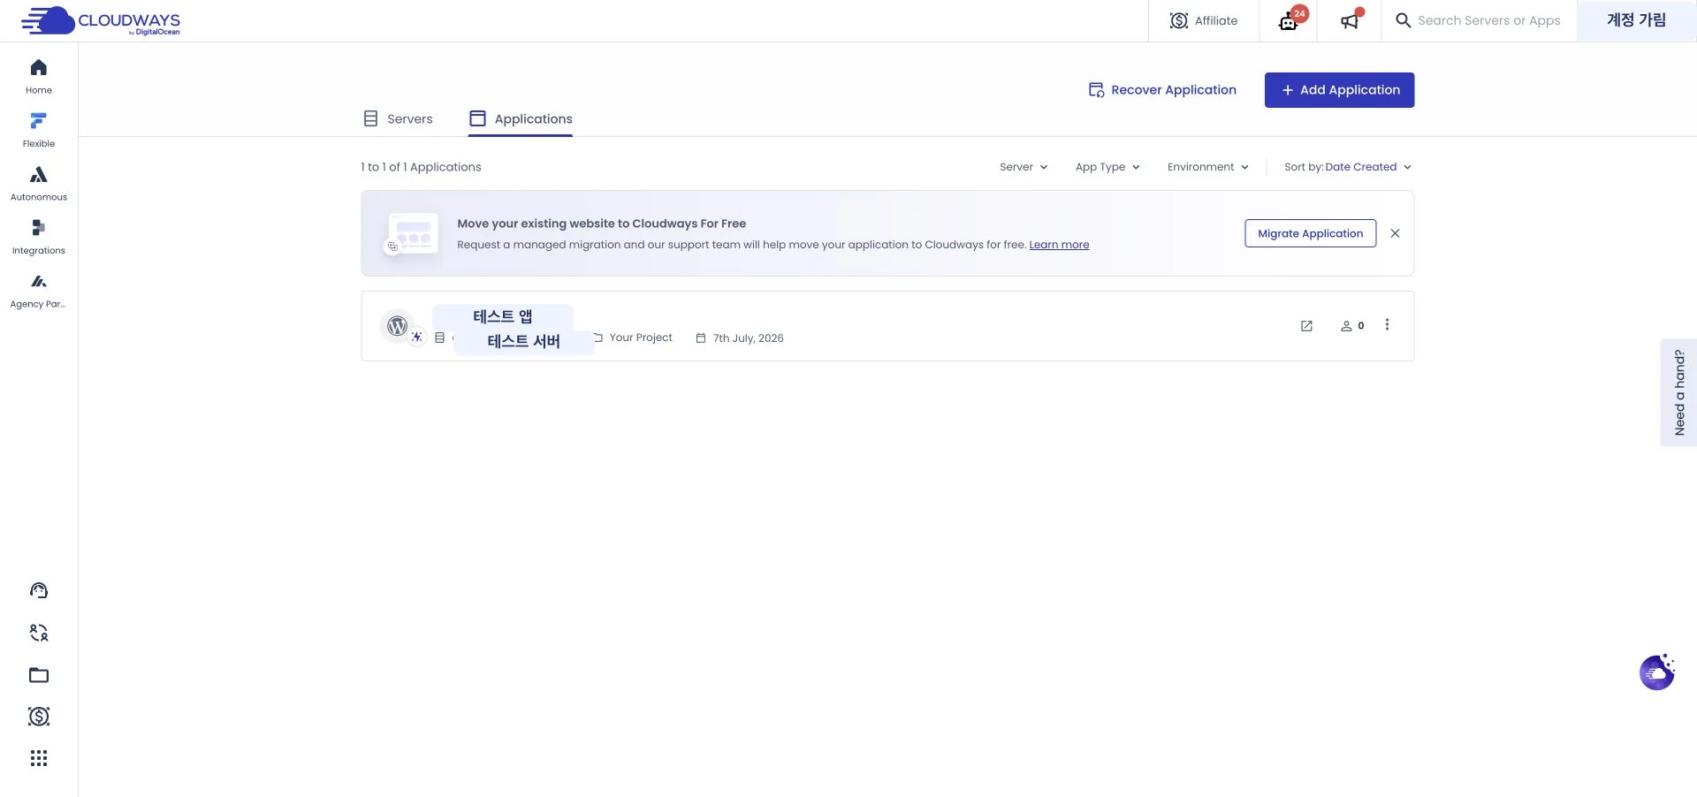Click the Search Servers or Apps field
Viewport: 1697px width, 797px height.
1488,20
